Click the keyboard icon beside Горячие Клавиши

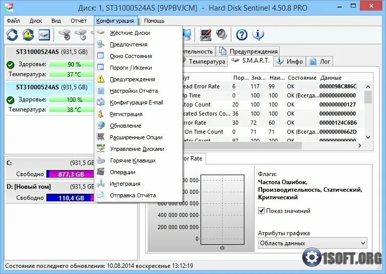pos(101,160)
